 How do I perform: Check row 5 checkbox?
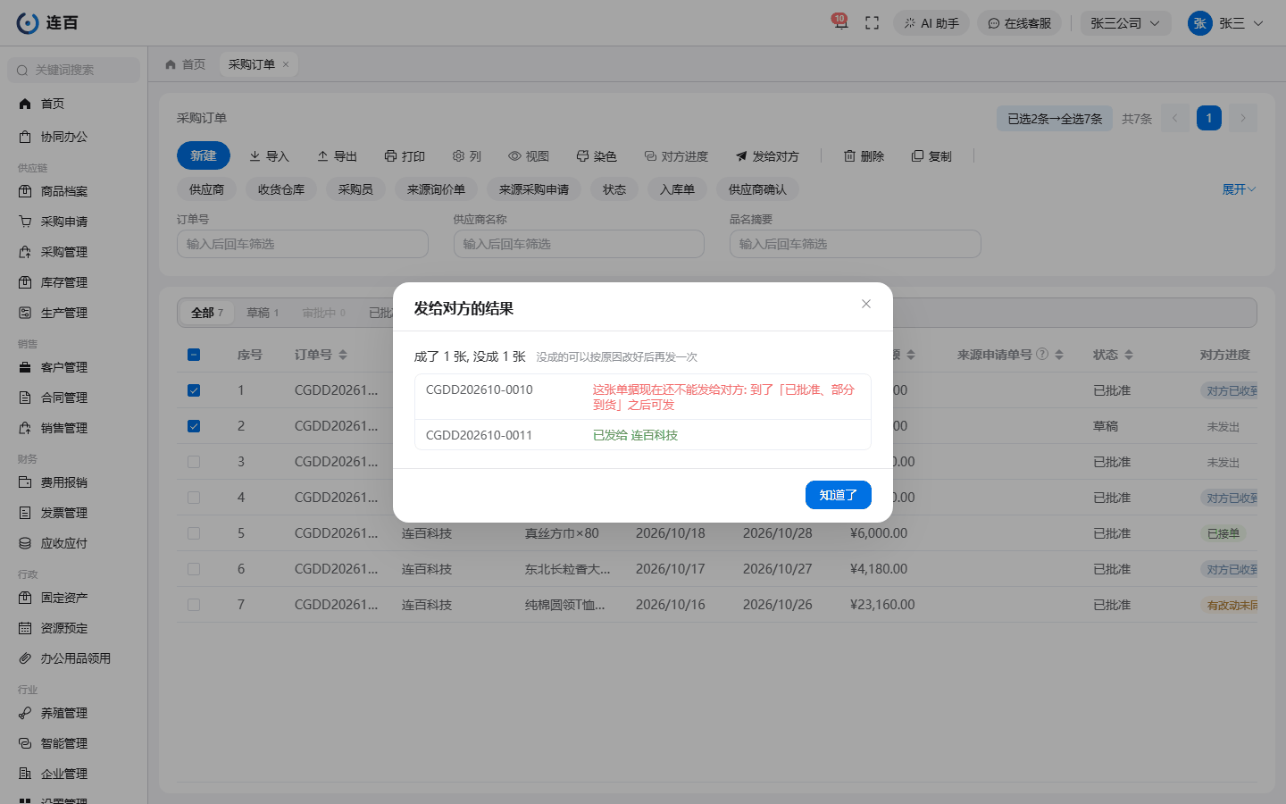(194, 533)
